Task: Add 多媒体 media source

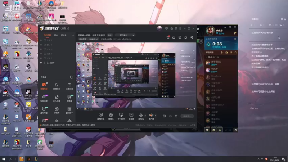Action: click(x=131, y=116)
